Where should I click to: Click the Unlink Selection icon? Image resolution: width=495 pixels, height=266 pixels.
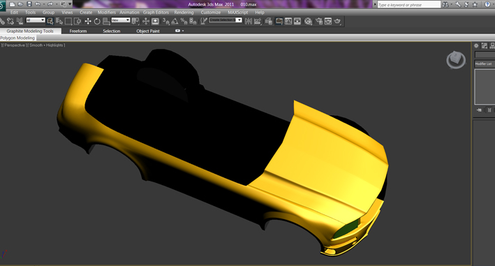coord(10,21)
